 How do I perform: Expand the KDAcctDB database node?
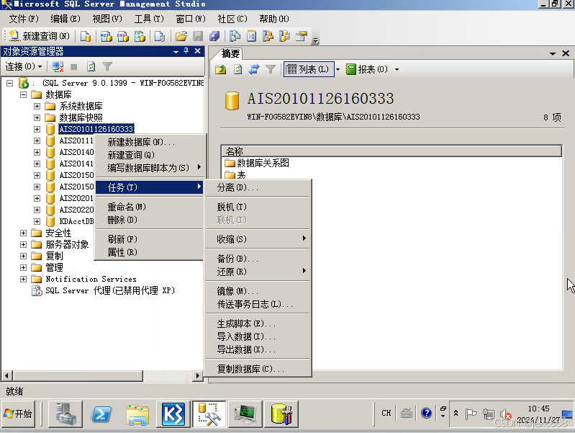pos(37,221)
